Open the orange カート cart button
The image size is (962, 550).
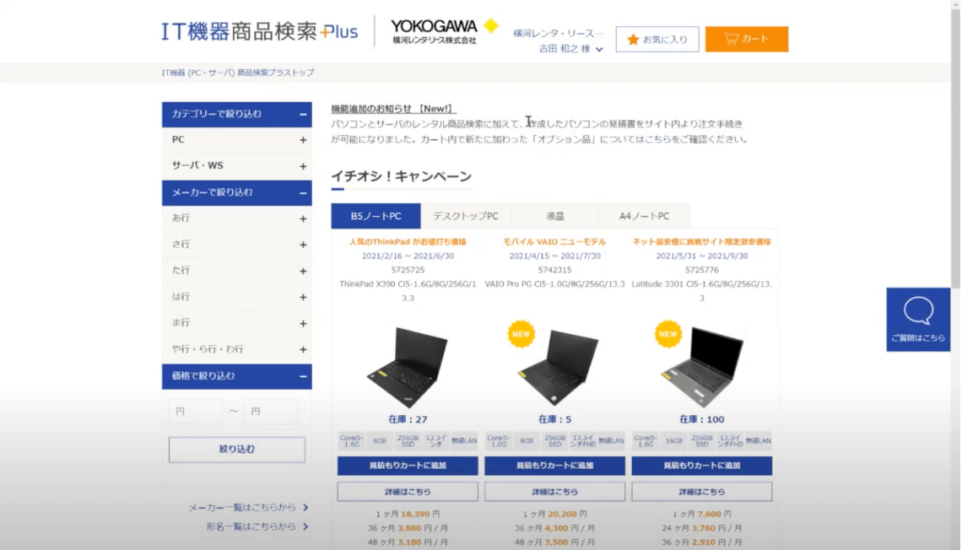746,40
